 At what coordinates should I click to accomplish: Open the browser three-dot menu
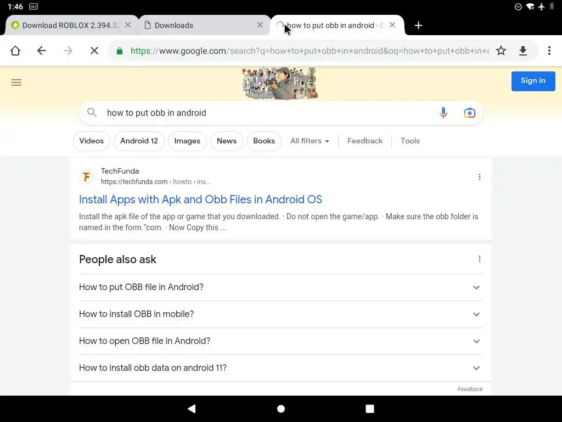[549, 51]
